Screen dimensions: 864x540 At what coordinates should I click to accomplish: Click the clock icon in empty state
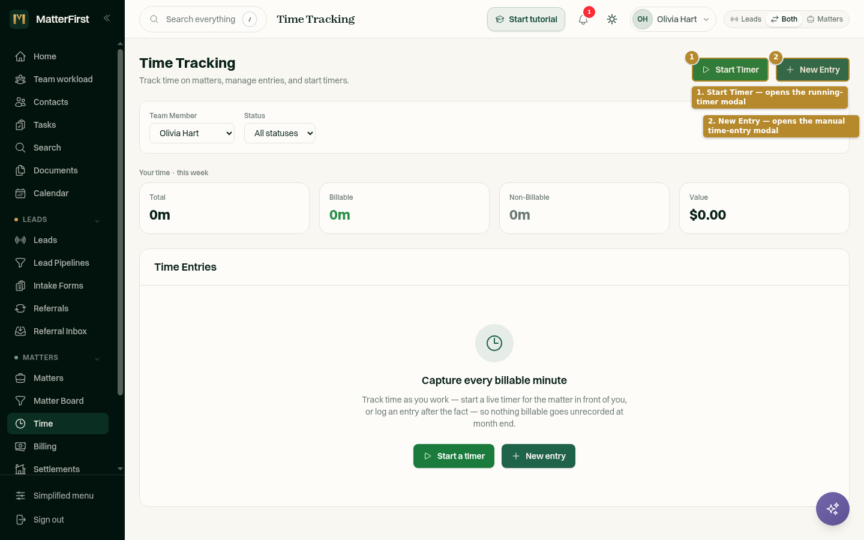point(494,343)
